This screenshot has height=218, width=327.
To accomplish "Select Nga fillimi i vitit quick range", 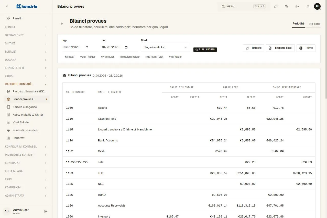I will tap(154, 57).
